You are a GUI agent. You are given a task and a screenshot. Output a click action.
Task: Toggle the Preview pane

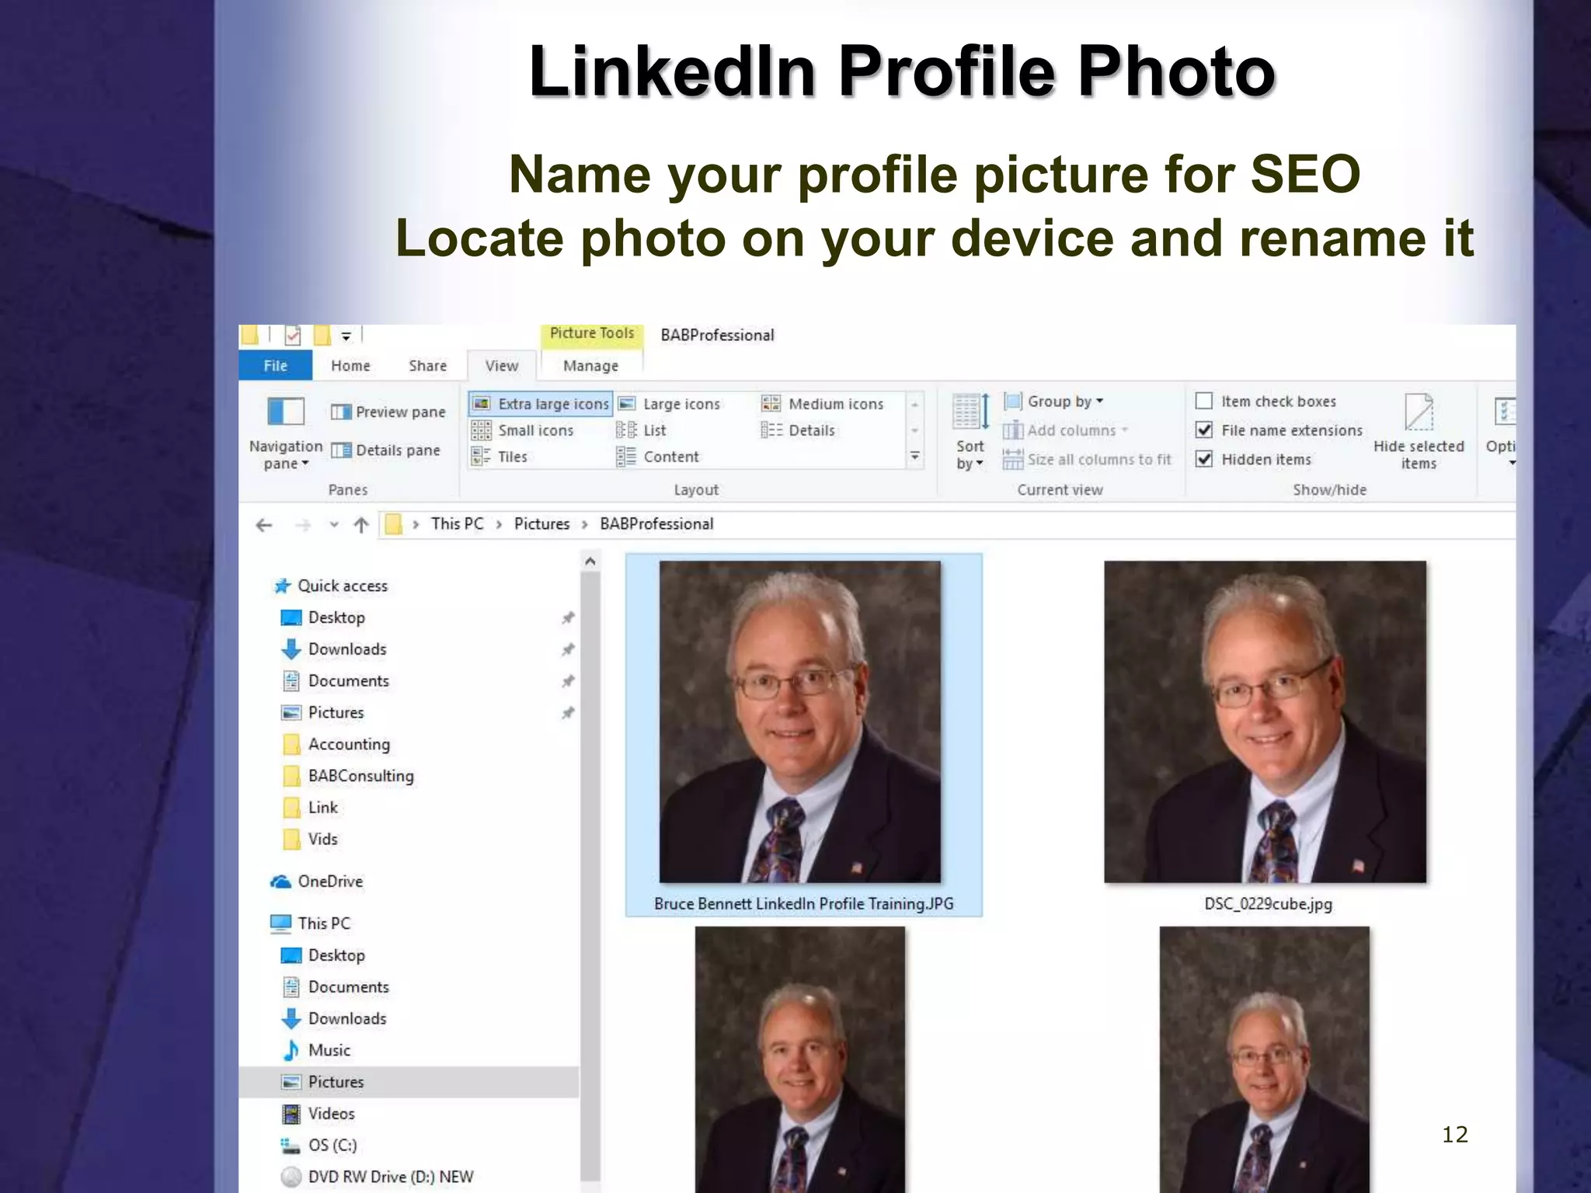[388, 412]
